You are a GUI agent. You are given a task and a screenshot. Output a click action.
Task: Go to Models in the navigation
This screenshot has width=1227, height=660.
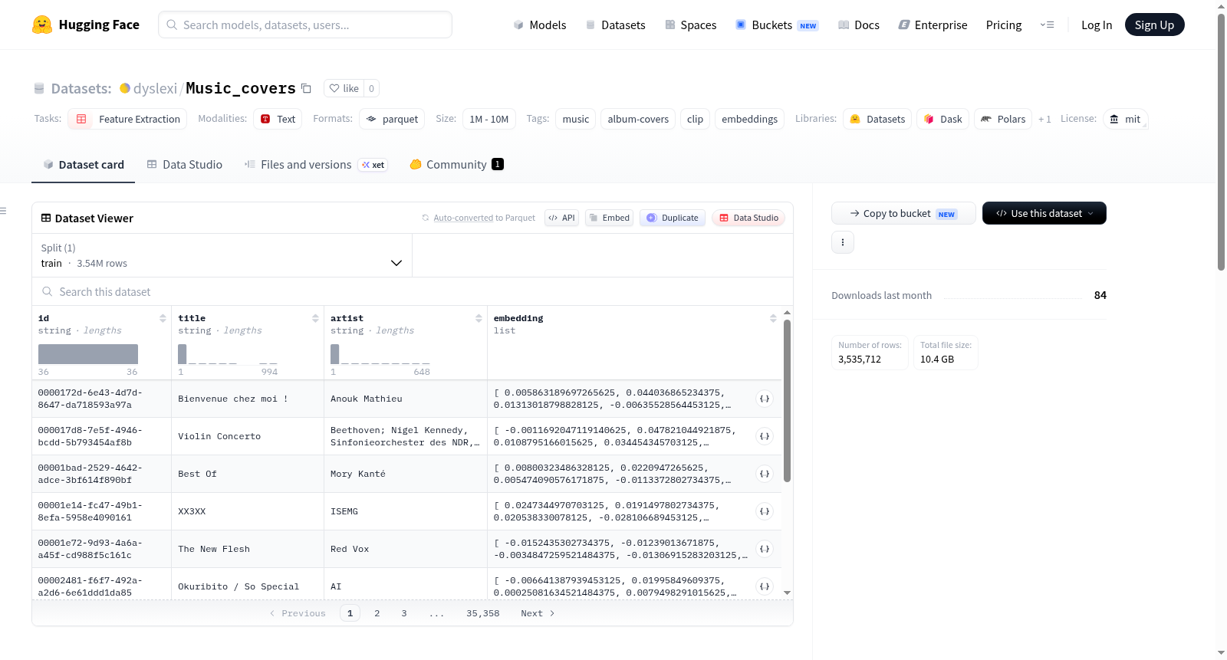(x=540, y=25)
